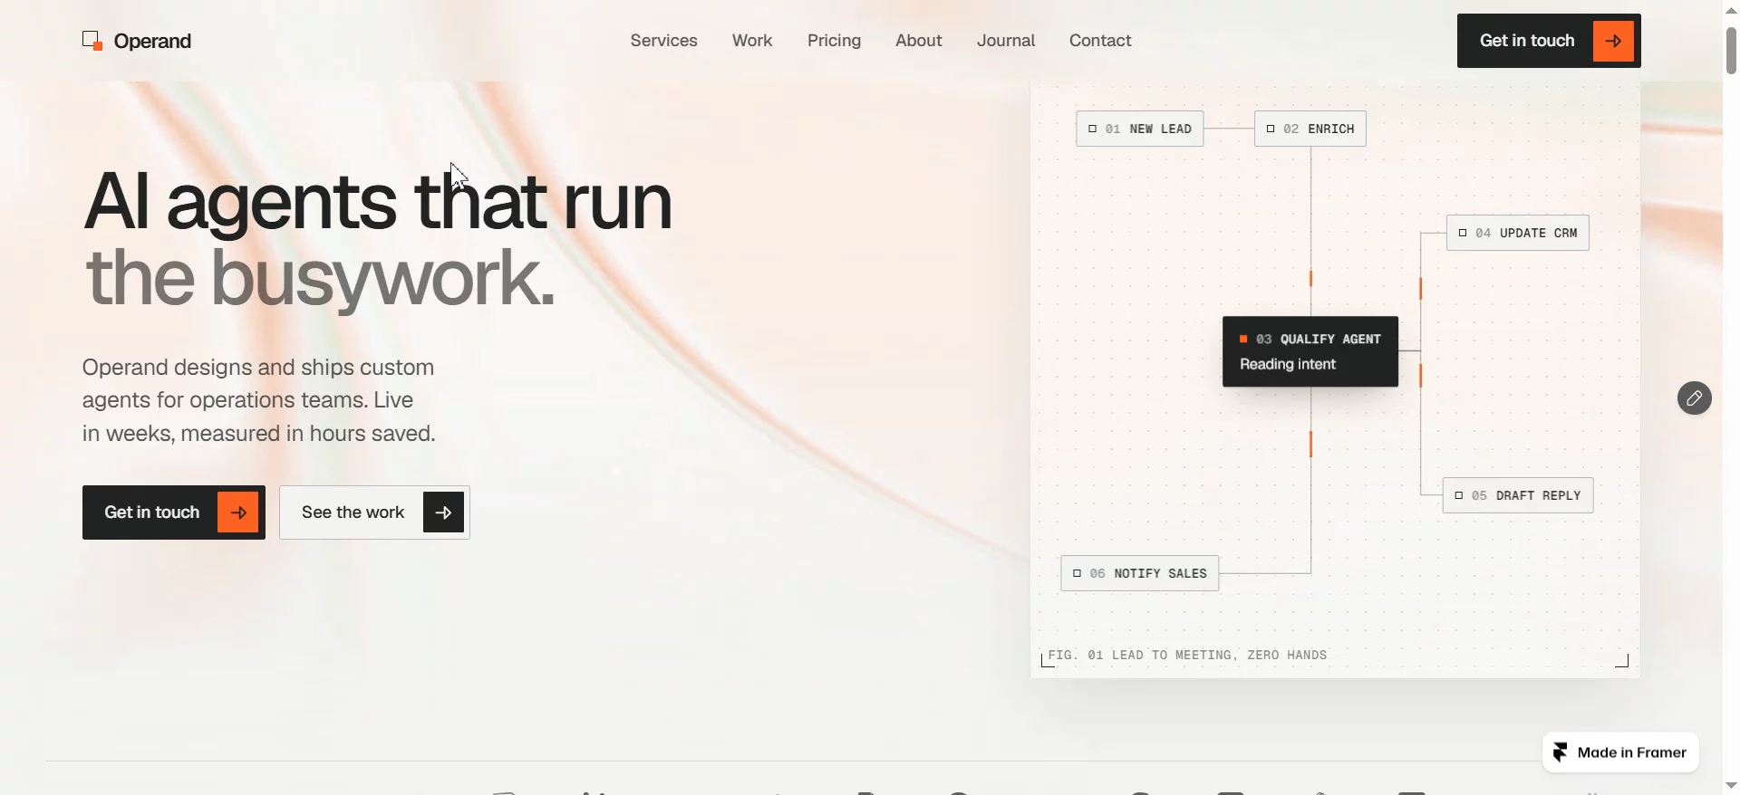Click the Framer logo in Made in Framer badge
Screen dimensions: 1740x795
[x=1561, y=752]
